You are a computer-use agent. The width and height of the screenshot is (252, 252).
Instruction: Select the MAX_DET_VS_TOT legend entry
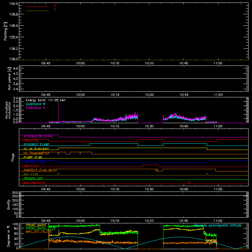click(39, 232)
